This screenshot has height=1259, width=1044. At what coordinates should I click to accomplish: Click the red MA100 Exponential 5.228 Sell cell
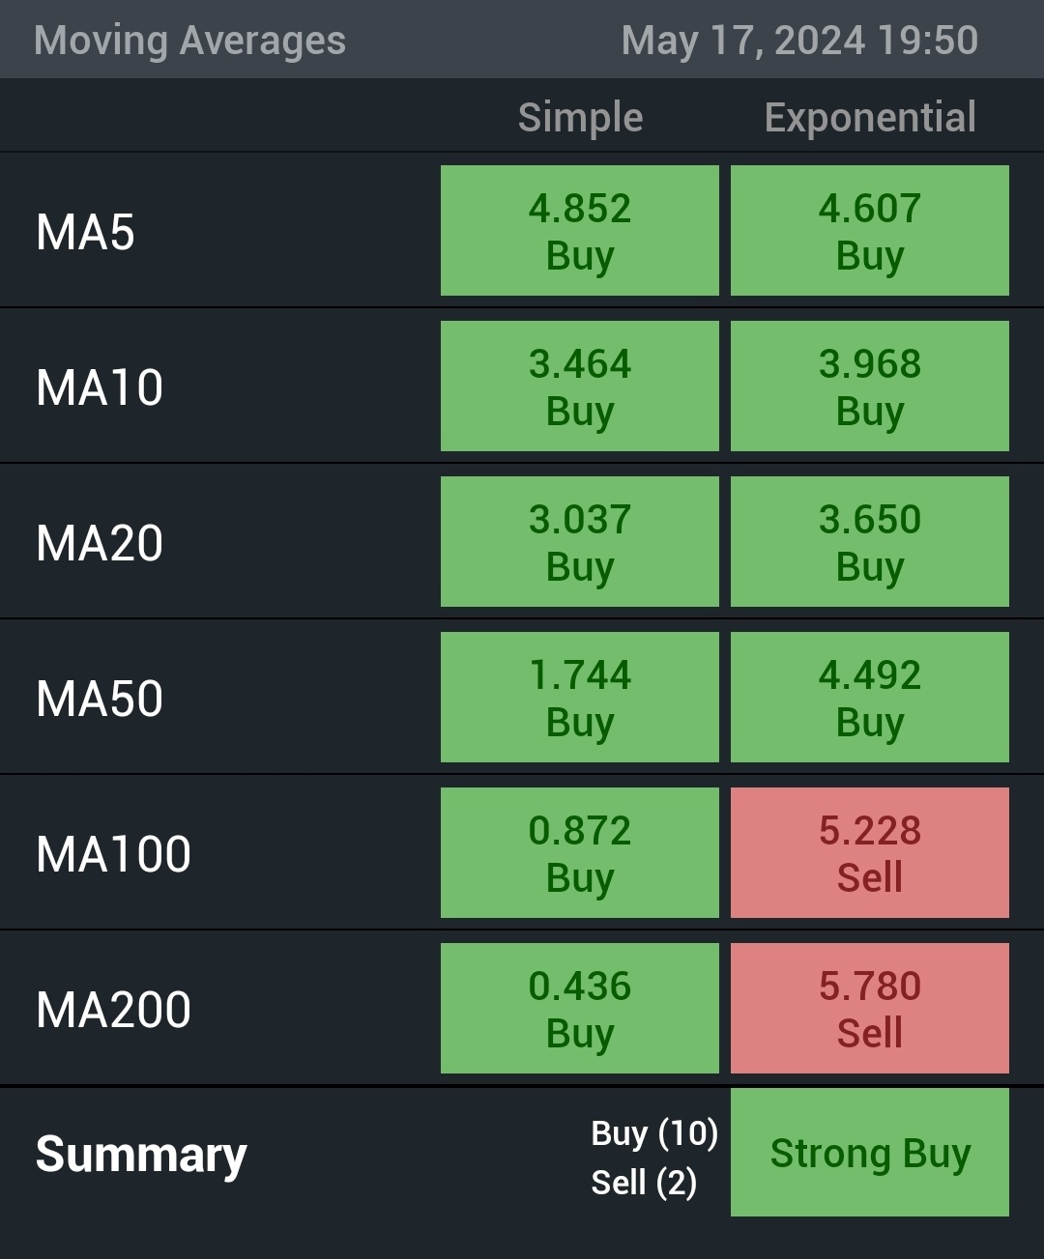point(870,853)
